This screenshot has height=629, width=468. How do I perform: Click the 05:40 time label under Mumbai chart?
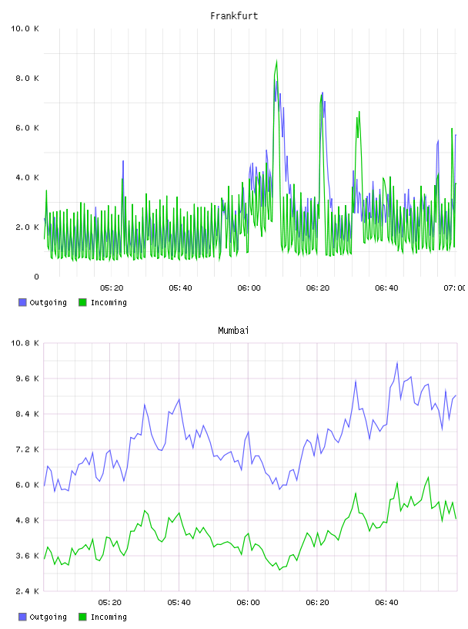pos(179,603)
